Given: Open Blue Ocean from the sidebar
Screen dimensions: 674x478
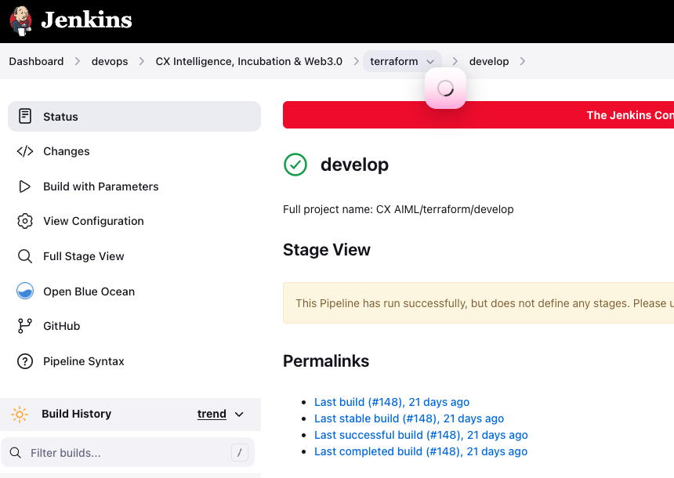Looking at the screenshot, I should tap(134, 291).
